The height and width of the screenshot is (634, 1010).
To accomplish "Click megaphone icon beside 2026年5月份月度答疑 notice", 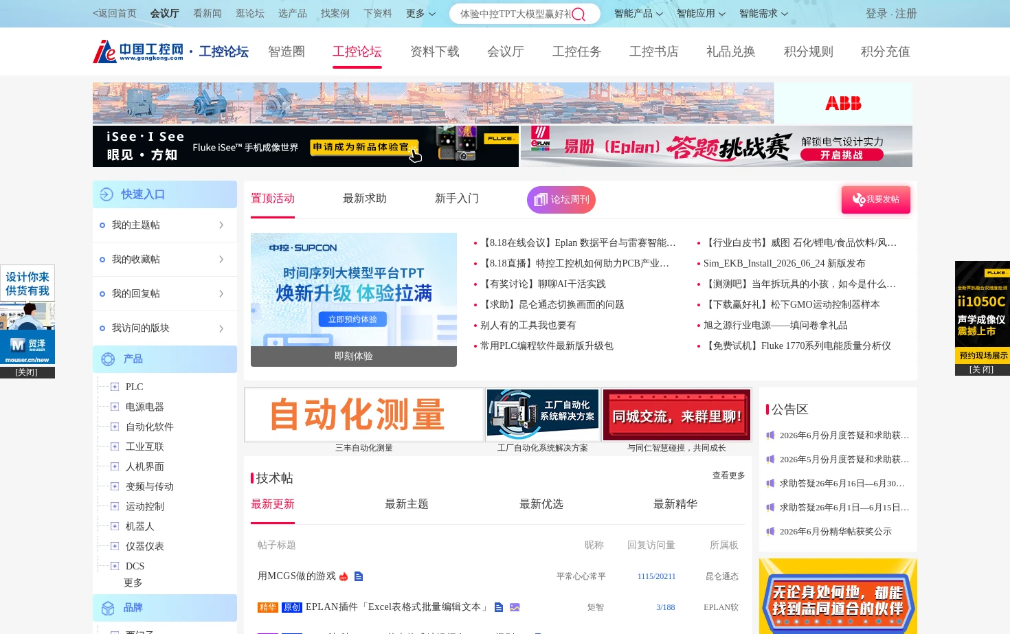I will coord(771,459).
